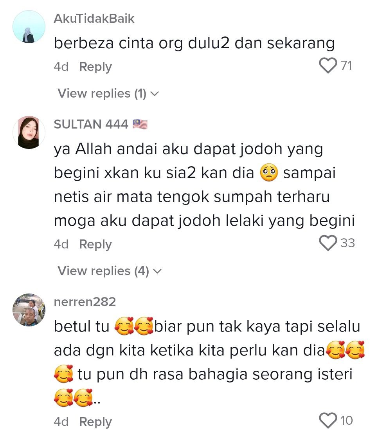Reply to AkuTidakBaik's comment
This screenshot has height=435, width=378.
point(95,67)
